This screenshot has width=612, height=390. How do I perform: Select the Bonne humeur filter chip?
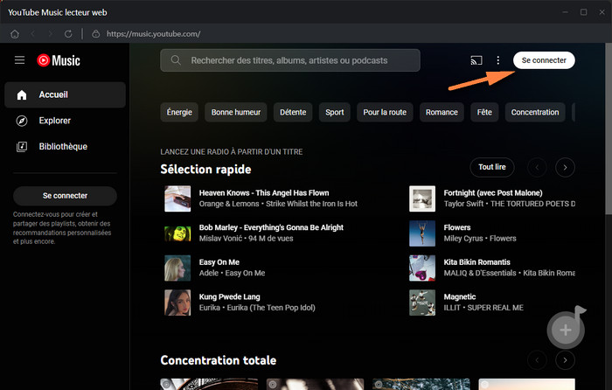click(236, 112)
